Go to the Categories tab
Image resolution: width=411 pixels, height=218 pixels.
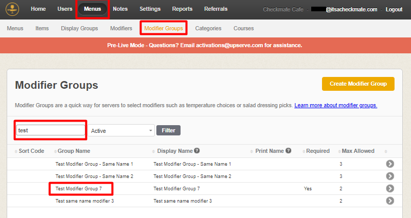click(208, 28)
